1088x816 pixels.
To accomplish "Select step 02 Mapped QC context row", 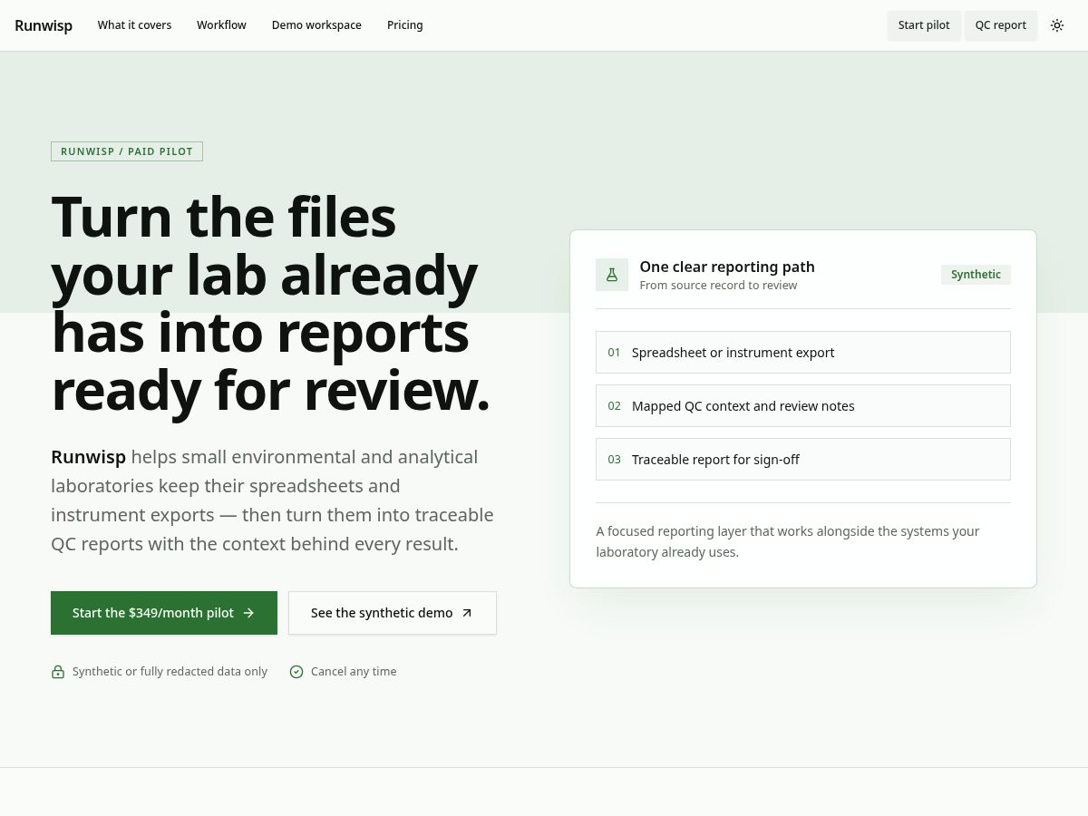I will coord(803,405).
